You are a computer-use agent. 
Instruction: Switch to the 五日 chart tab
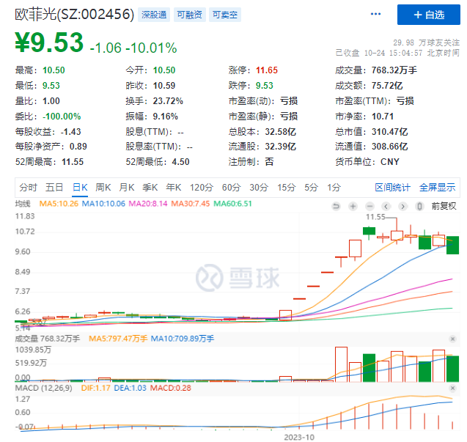point(54,188)
